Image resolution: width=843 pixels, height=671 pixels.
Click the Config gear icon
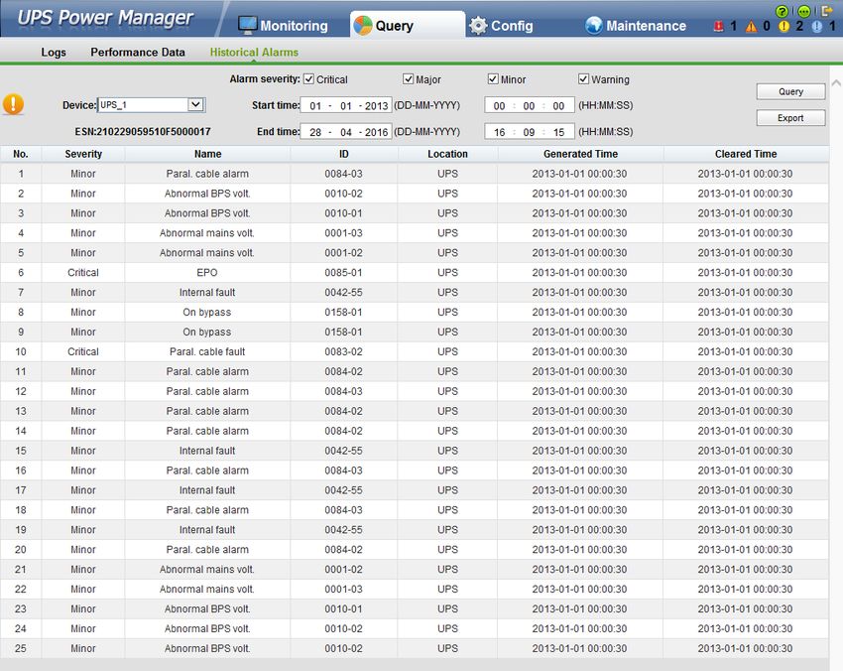point(478,25)
